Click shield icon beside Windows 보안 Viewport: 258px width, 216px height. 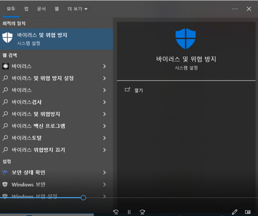coord(5,185)
